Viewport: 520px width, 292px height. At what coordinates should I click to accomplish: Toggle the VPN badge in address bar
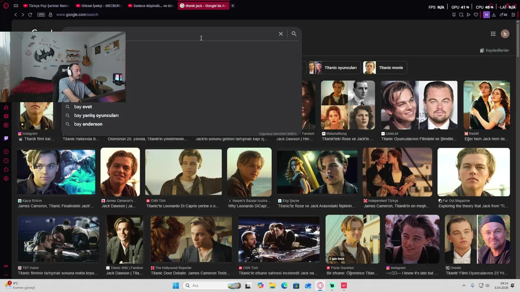pos(41,15)
